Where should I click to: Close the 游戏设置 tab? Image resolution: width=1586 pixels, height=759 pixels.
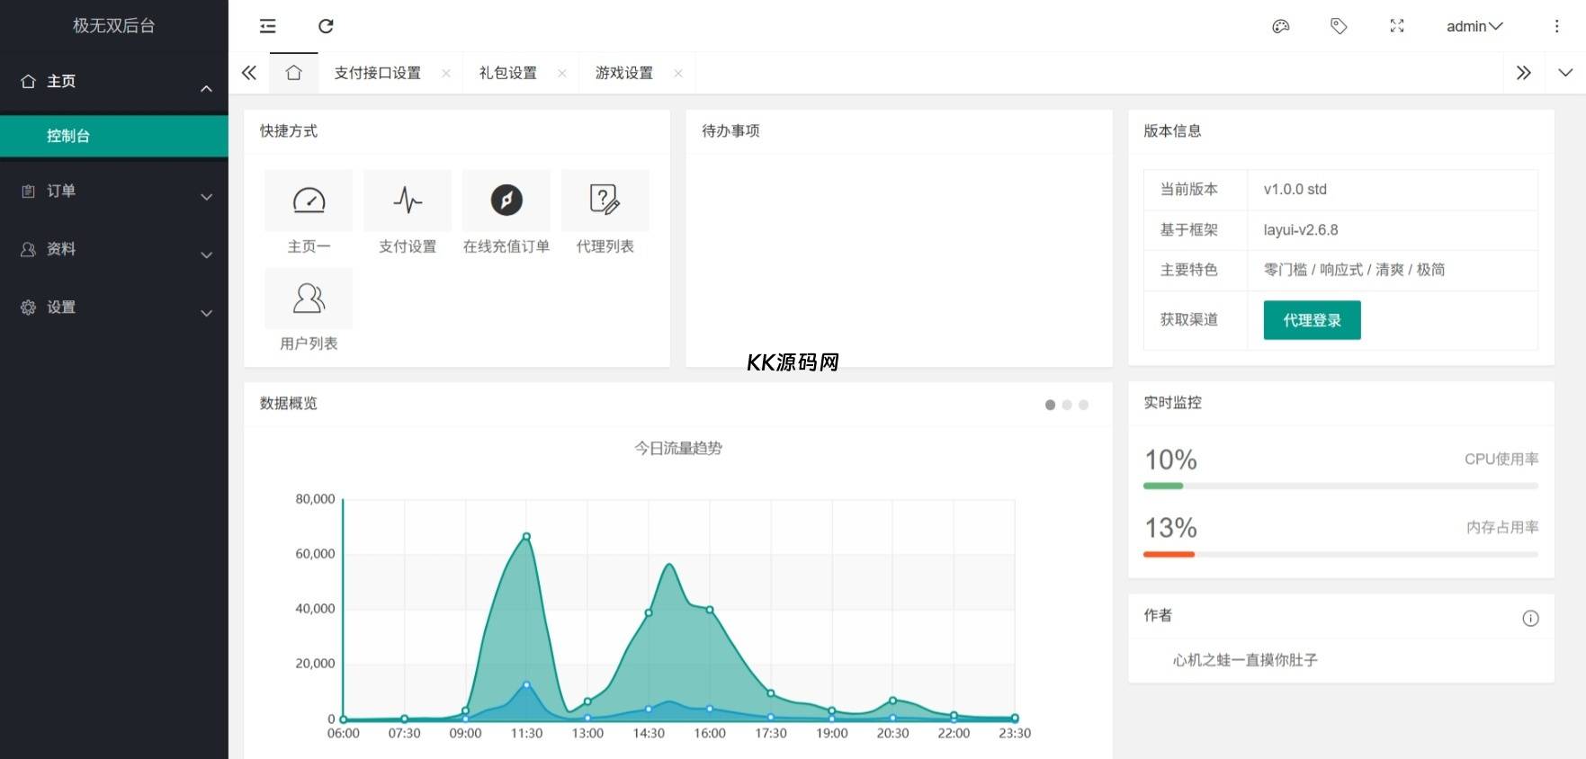pos(678,74)
